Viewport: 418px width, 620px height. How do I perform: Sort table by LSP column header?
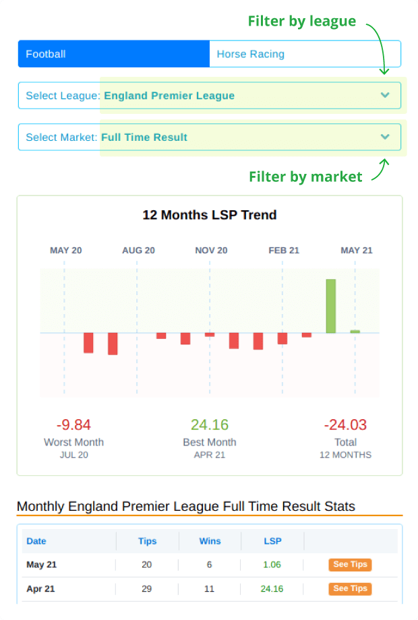(272, 541)
